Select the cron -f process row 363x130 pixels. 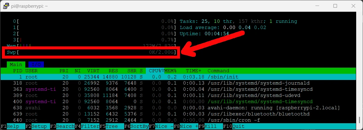click(178, 120)
